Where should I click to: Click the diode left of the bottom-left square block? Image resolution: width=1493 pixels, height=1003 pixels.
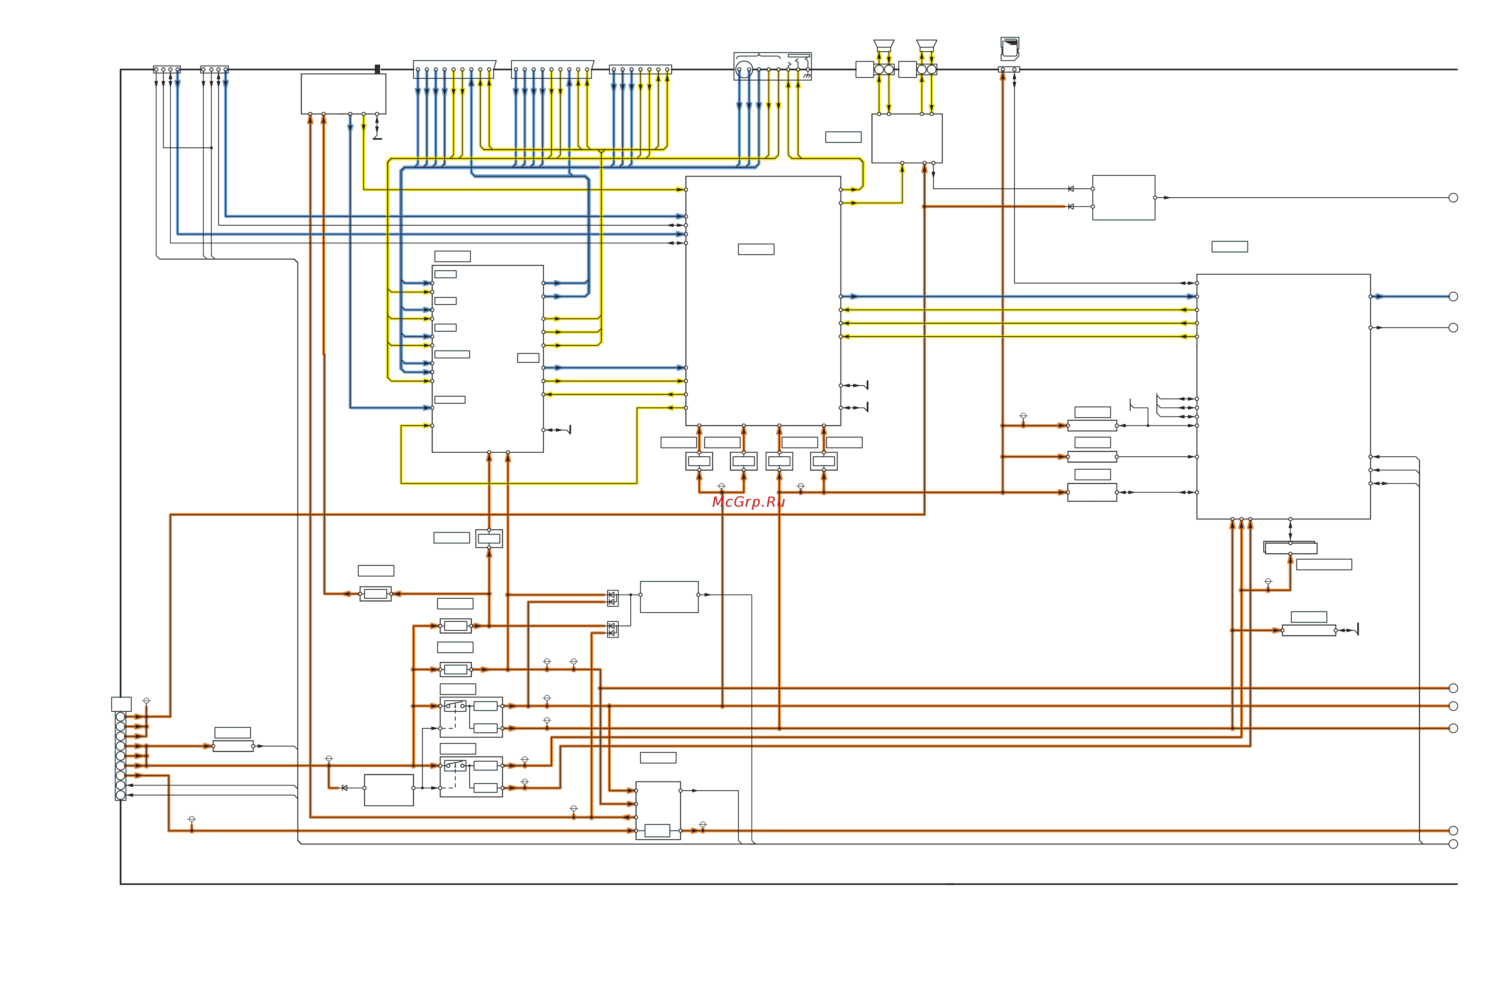coord(344,788)
